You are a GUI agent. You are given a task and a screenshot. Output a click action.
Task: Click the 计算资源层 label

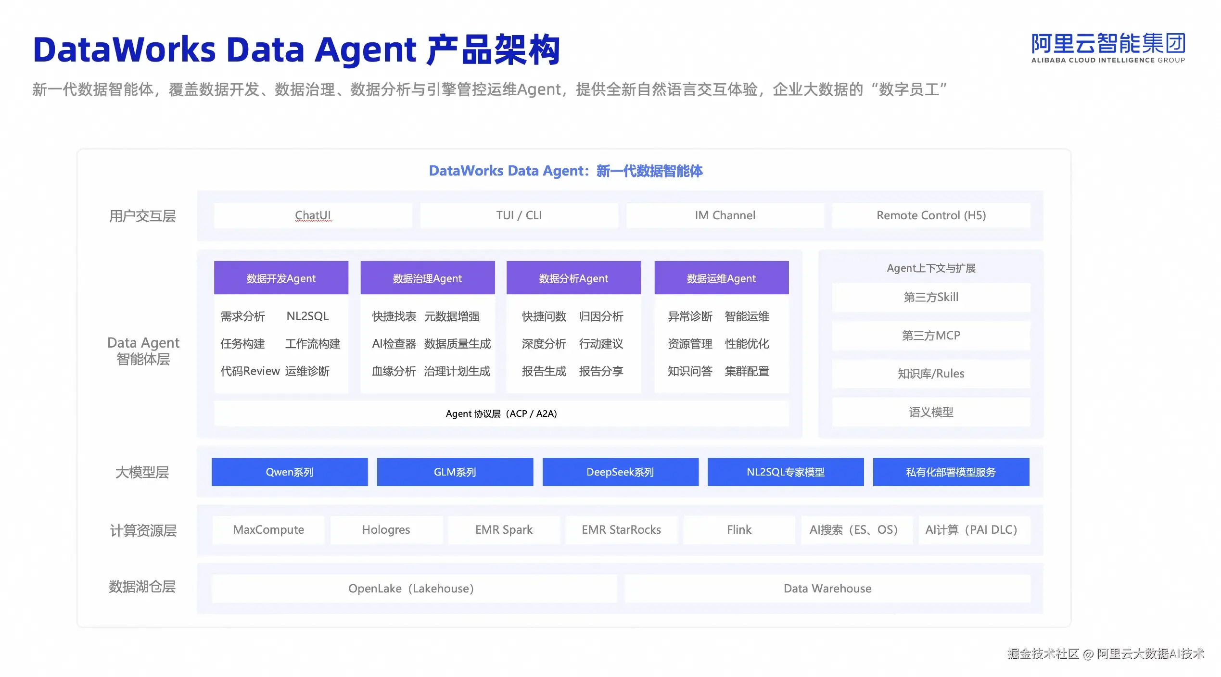[x=143, y=531]
